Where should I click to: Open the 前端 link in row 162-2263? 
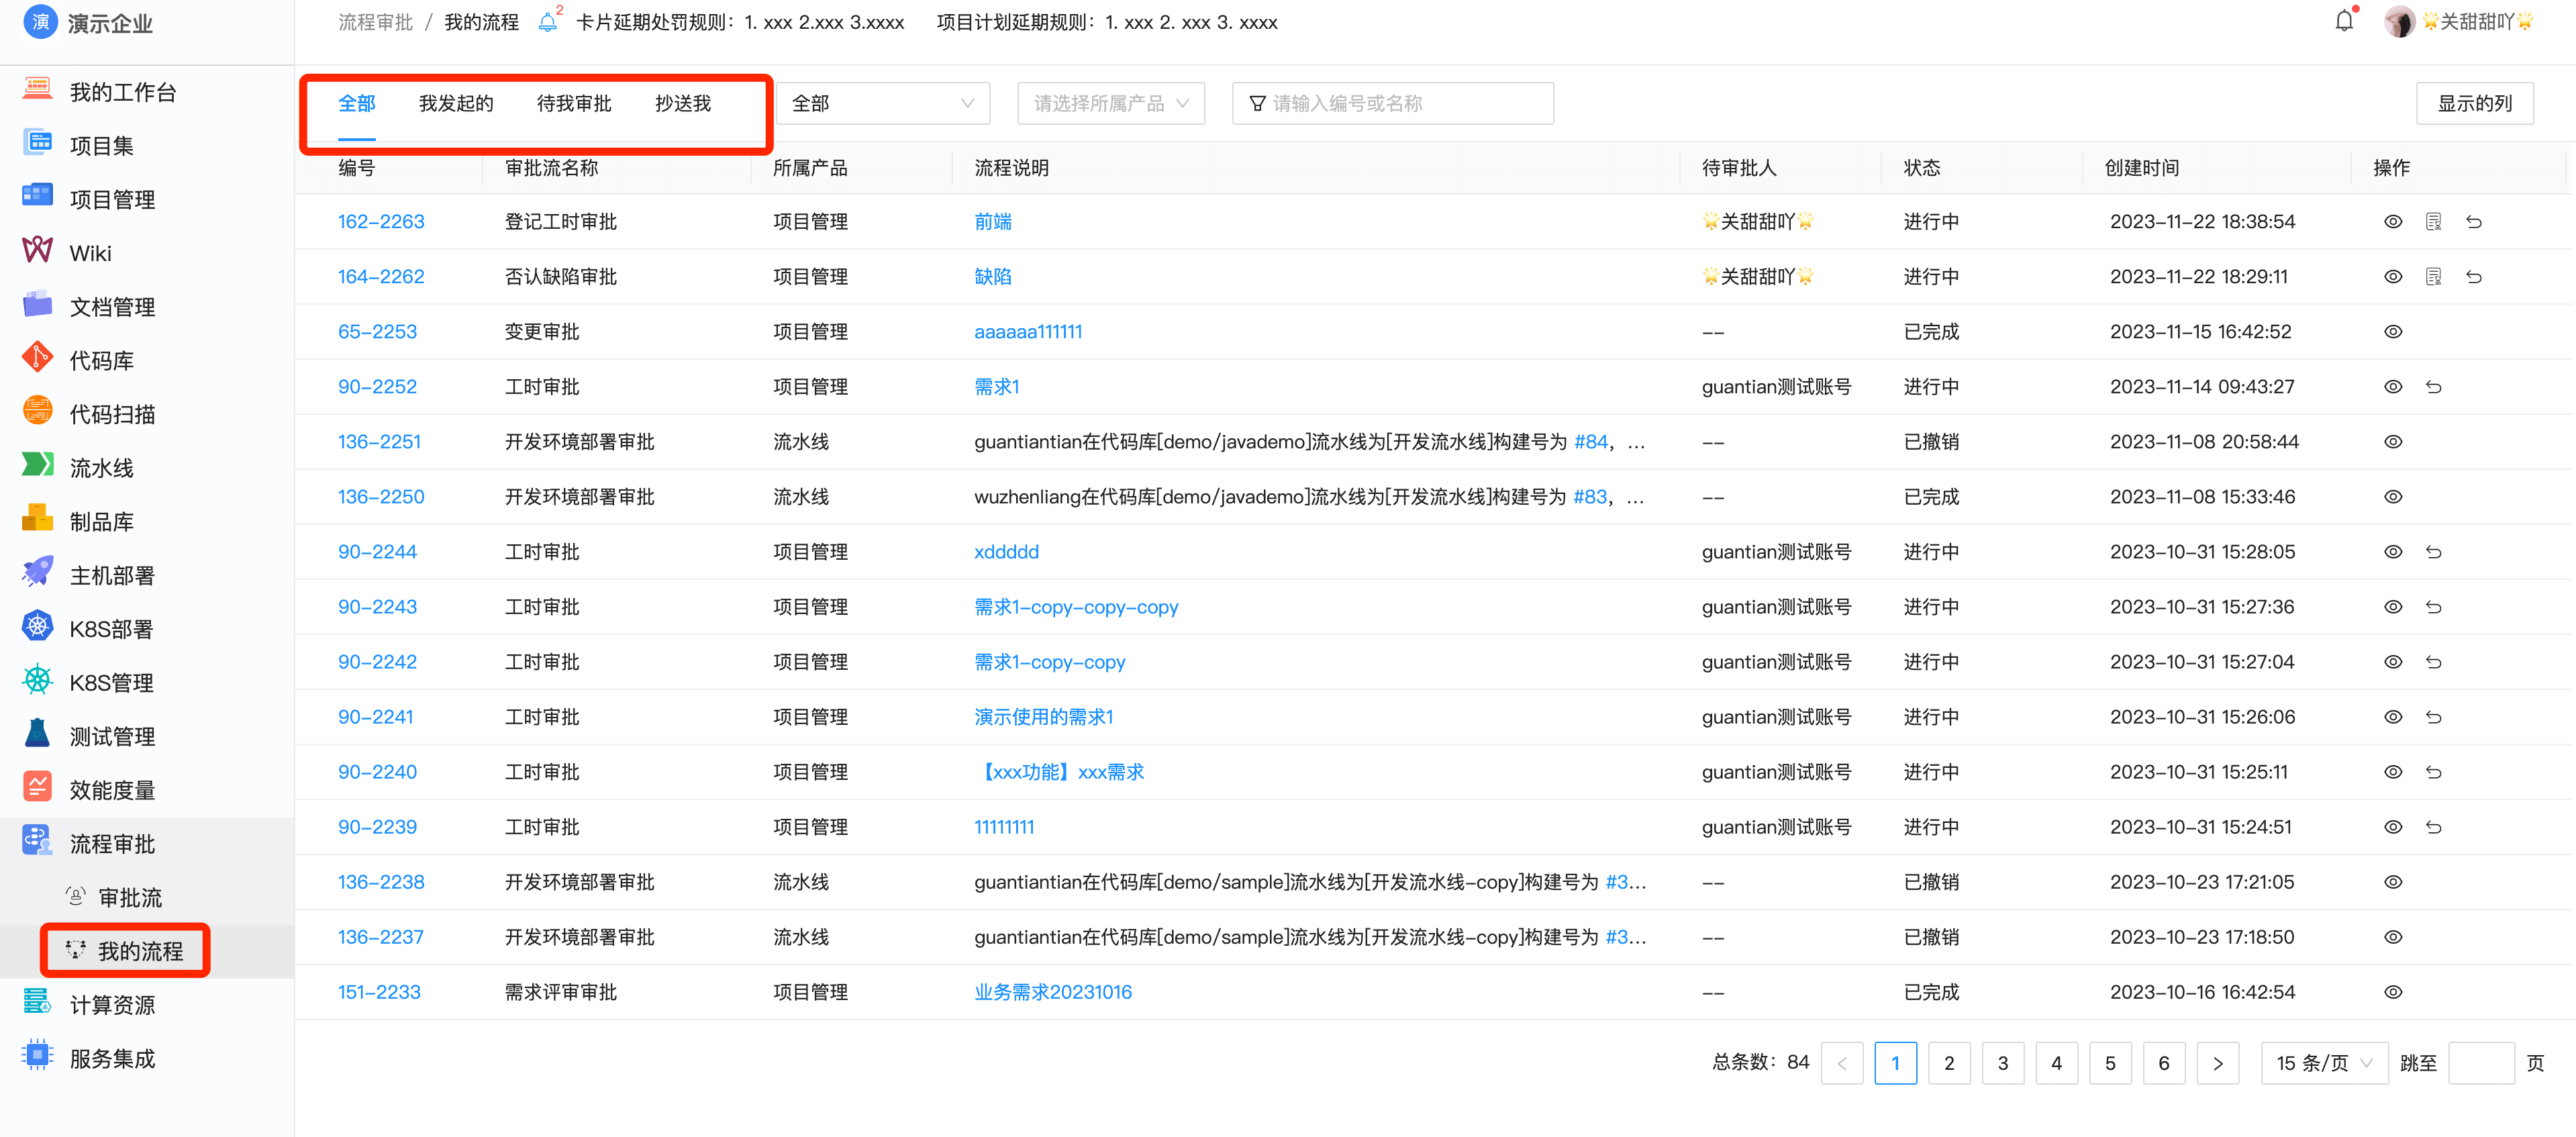[992, 221]
